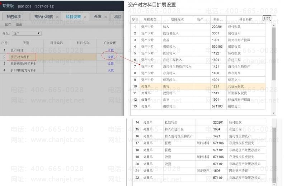The width and height of the screenshot is (287, 186).
Task: Click 设置 link for 资产对方科目 row
Action: (x=110, y=57)
